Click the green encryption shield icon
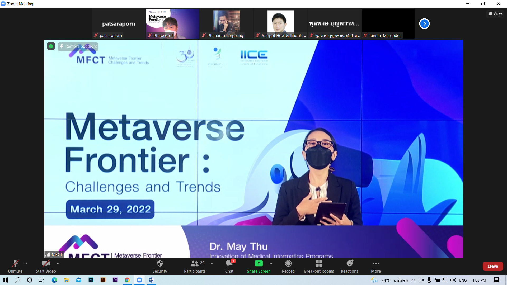 (x=51, y=46)
